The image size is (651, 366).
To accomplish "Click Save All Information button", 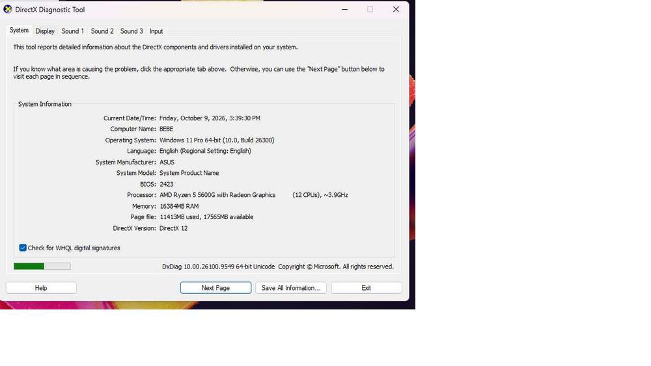I will pos(290,287).
